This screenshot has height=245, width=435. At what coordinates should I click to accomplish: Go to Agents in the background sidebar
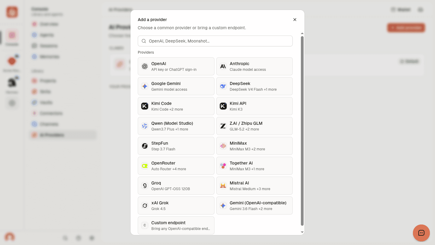click(x=63, y=35)
